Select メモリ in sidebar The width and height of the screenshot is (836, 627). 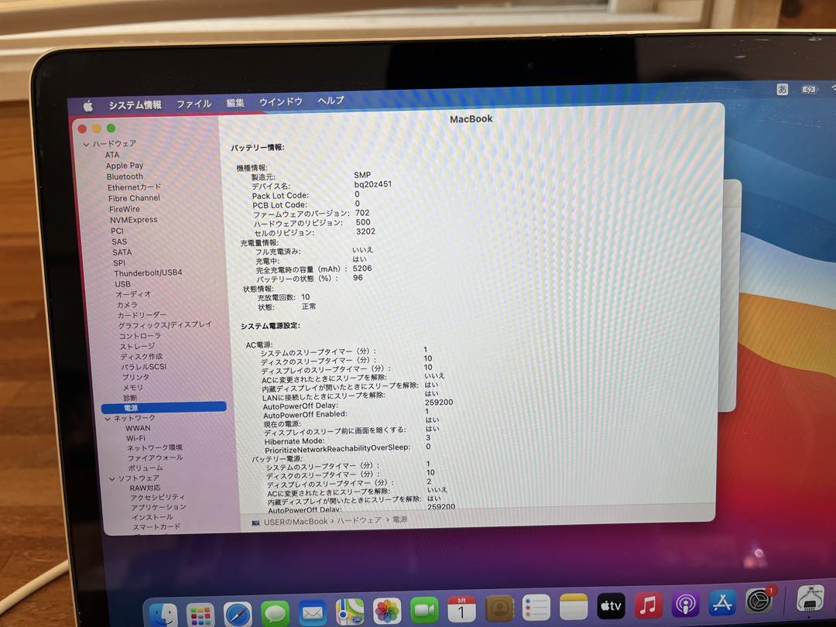point(133,388)
